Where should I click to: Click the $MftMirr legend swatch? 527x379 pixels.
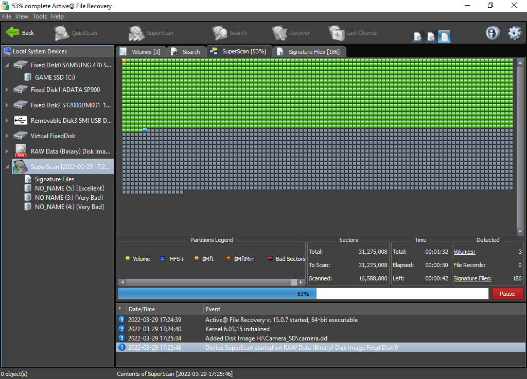pyautogui.click(x=229, y=258)
